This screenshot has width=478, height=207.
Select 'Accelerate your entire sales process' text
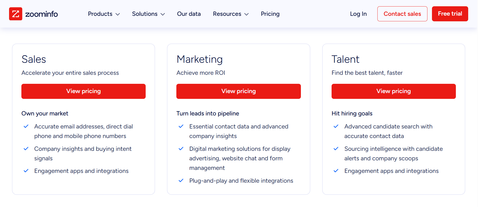click(x=70, y=73)
